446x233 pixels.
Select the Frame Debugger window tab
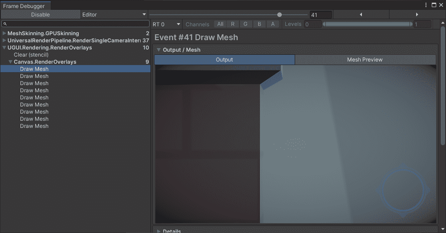tap(25, 6)
